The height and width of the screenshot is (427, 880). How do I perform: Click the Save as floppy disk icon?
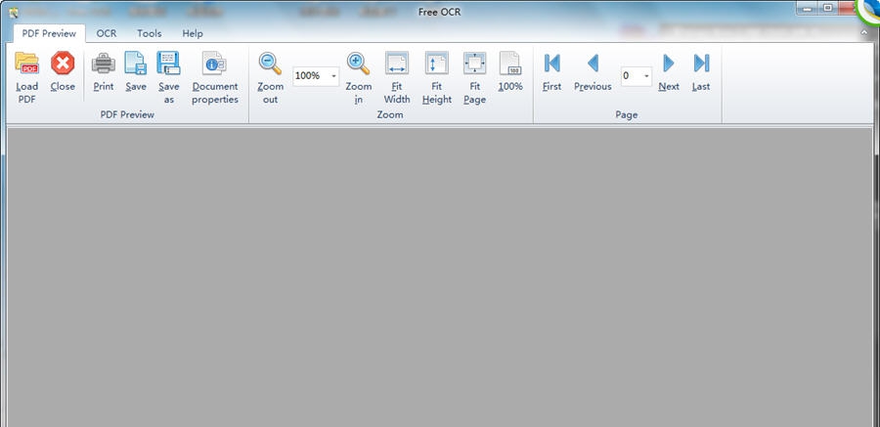[168, 63]
